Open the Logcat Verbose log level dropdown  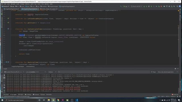(52, 72)
